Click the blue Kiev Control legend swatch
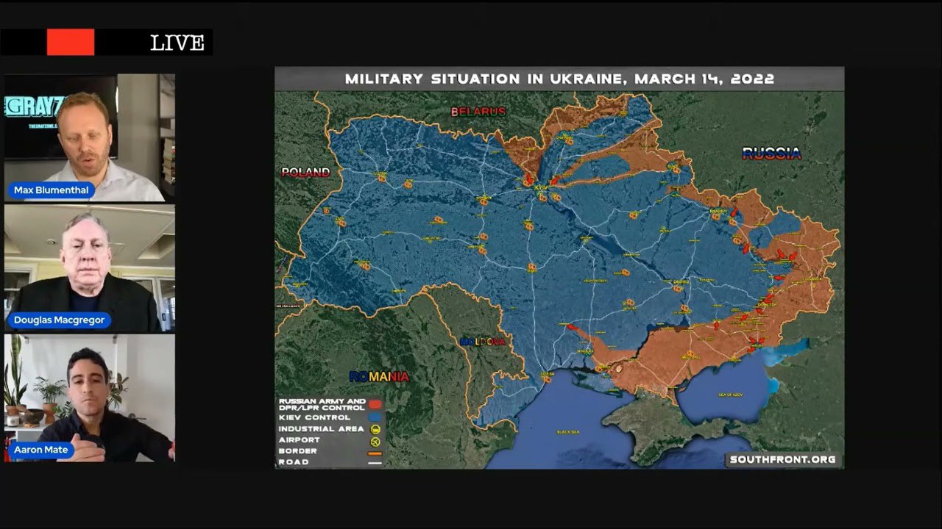This screenshot has width=942, height=529. point(375,417)
